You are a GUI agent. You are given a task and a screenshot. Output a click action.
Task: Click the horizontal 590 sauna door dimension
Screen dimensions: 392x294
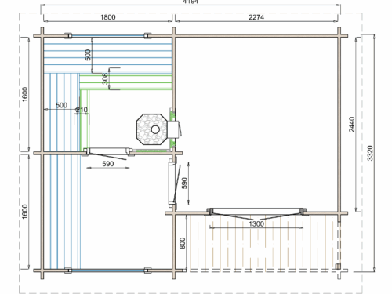point(108,164)
